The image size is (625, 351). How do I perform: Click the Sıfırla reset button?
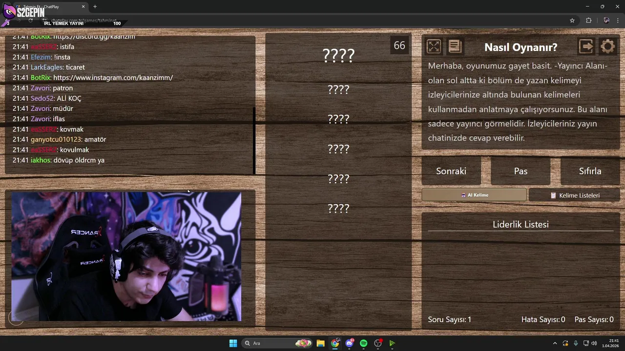590,171
